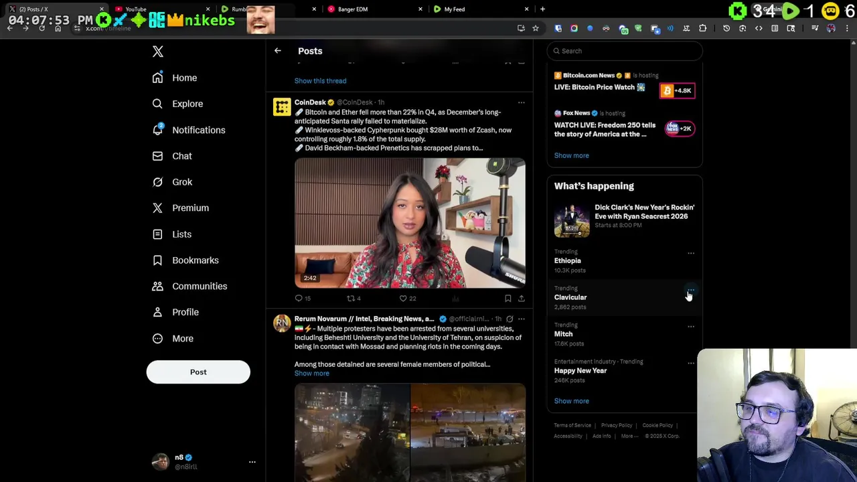
Task: Open Ads info footer link
Action: [x=601, y=436]
